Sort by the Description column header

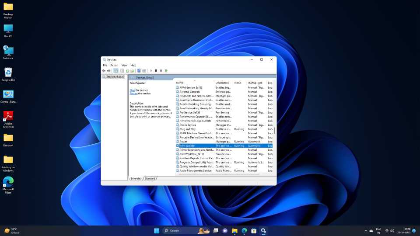pos(224,83)
